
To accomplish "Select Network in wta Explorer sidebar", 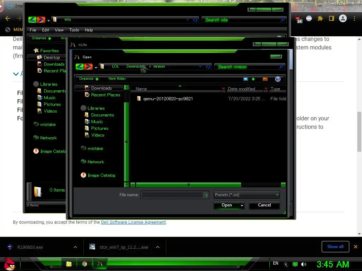I will 48,138.
